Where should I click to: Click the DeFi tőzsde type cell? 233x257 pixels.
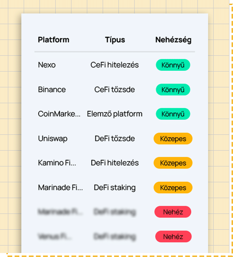pyautogui.click(x=115, y=138)
